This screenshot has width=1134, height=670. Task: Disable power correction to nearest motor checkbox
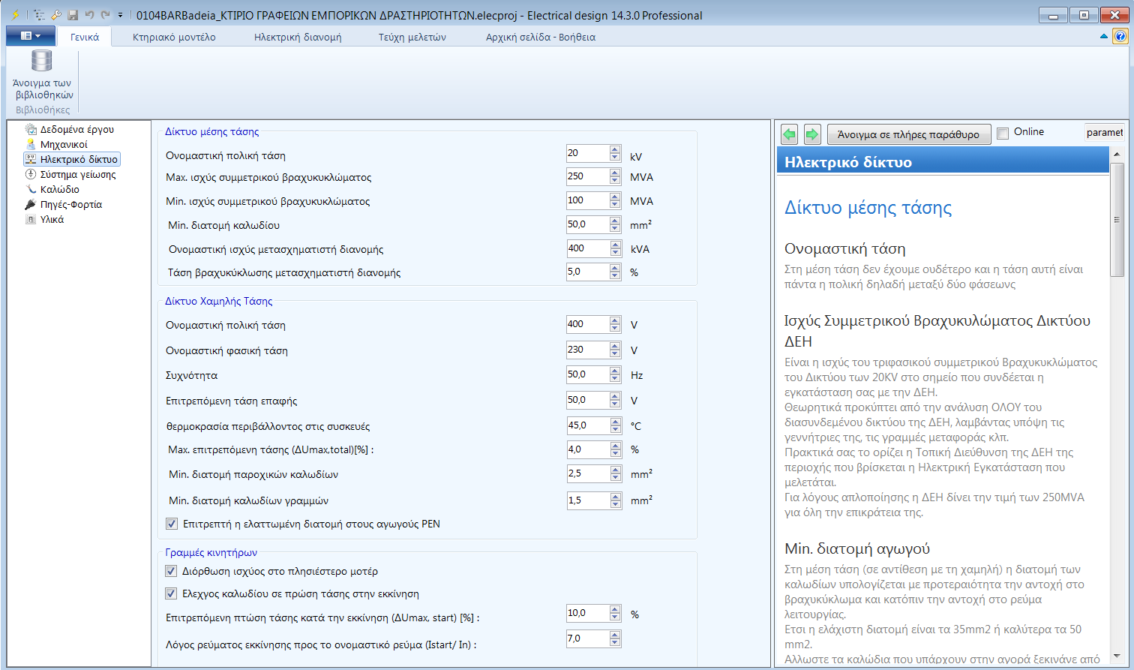click(172, 571)
